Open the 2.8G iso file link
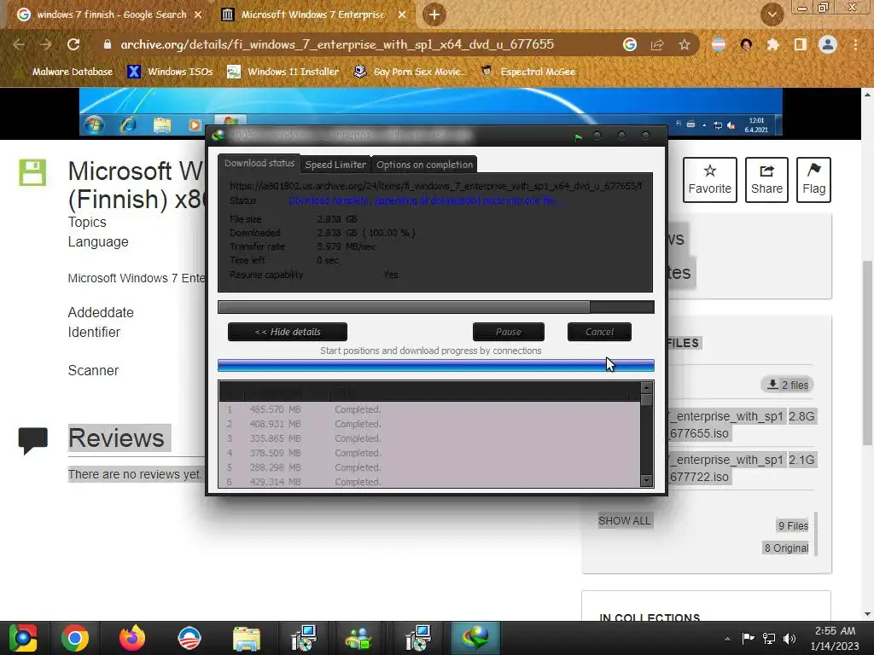The height and width of the screenshot is (655, 874). [728, 425]
